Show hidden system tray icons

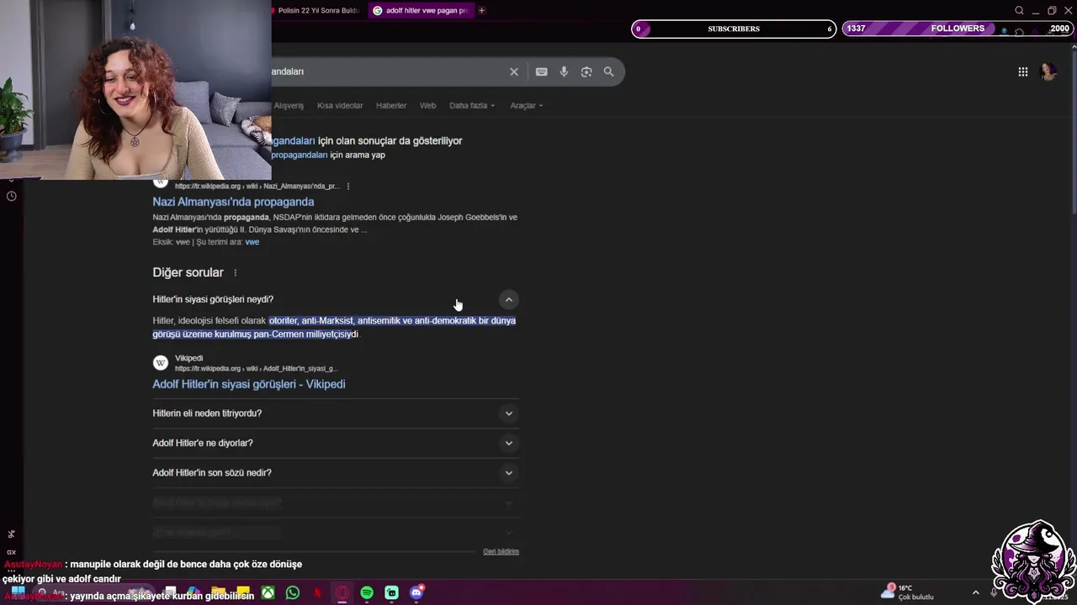(x=976, y=592)
